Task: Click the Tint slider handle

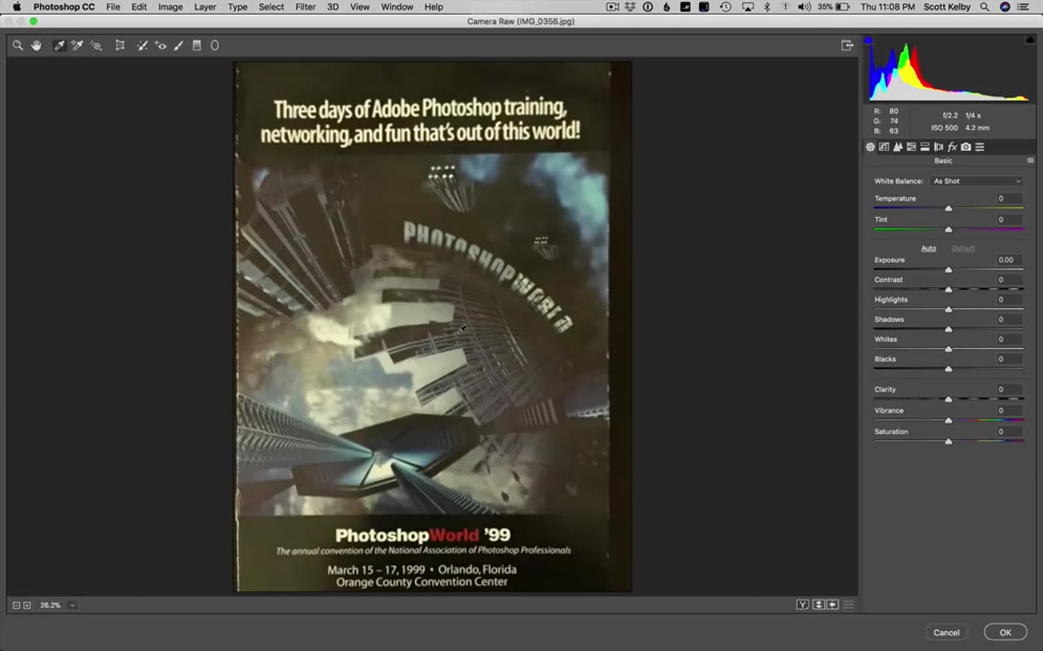Action: pos(948,229)
